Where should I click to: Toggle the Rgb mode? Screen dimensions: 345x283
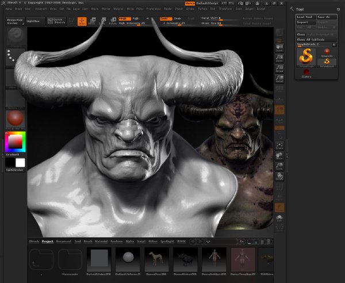point(136,18)
